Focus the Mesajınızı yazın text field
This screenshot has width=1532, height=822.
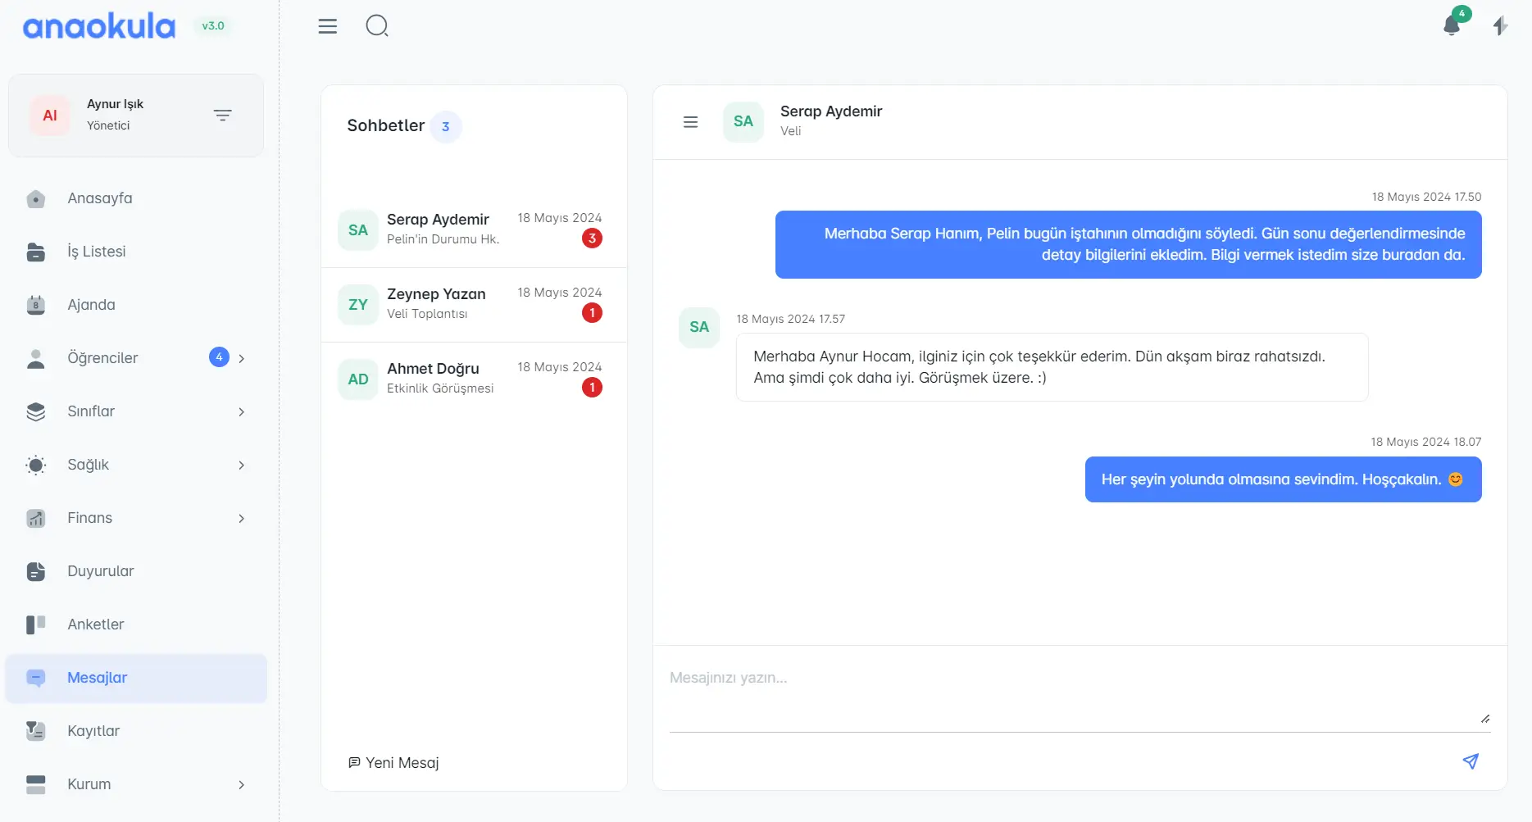click(x=1080, y=695)
